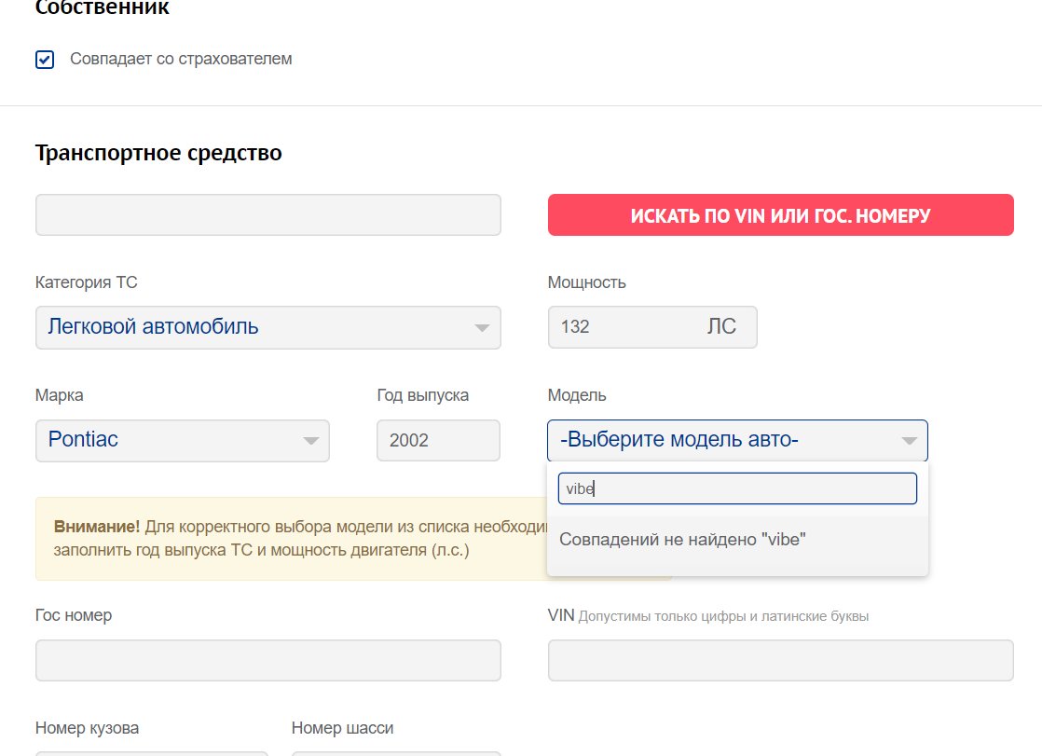Select the Год выпуска field with 2002
The width and height of the screenshot is (1042, 756).
437,440
